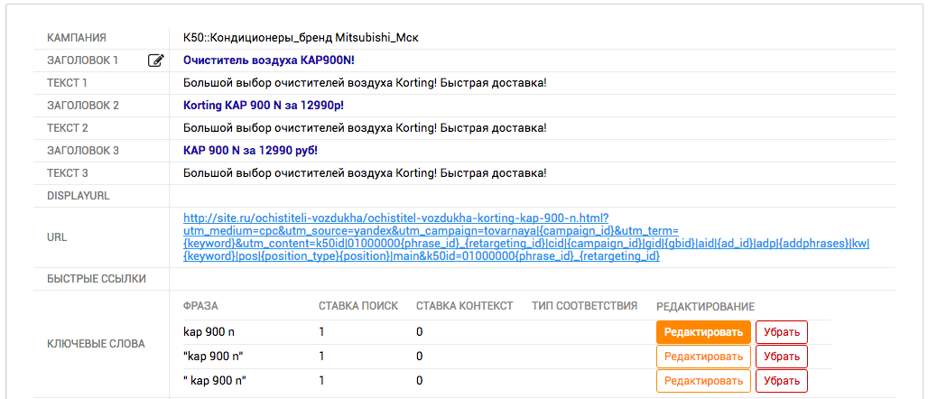Click context bid 0 for " kap 900 n"
This screenshot has height=399, width=928.
coord(420,381)
